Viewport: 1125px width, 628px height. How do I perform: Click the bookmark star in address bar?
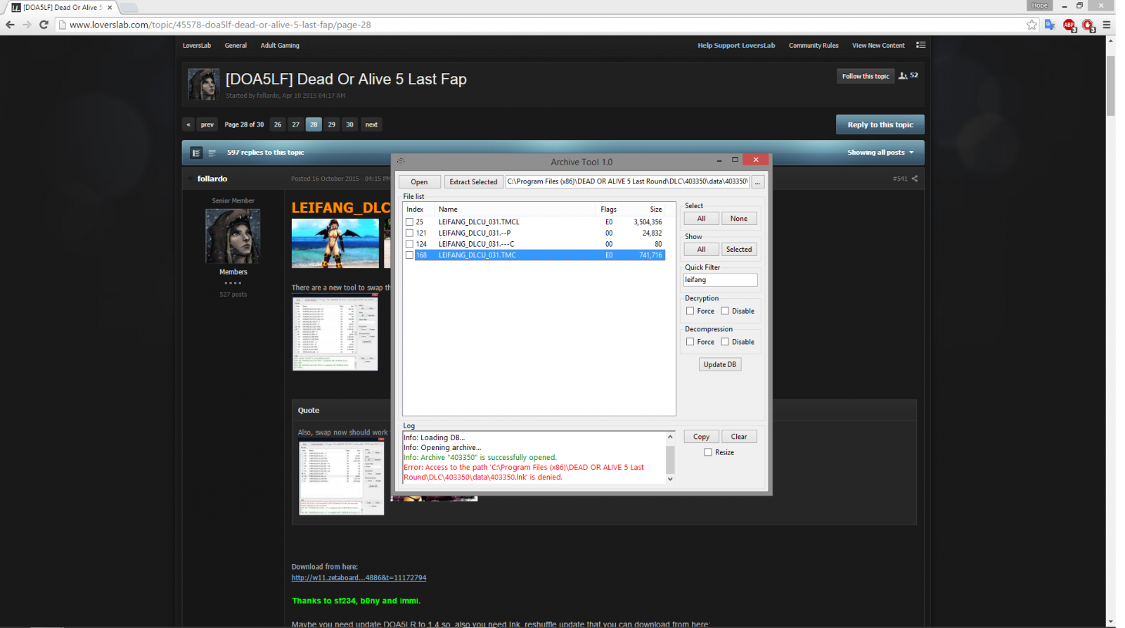1031,25
